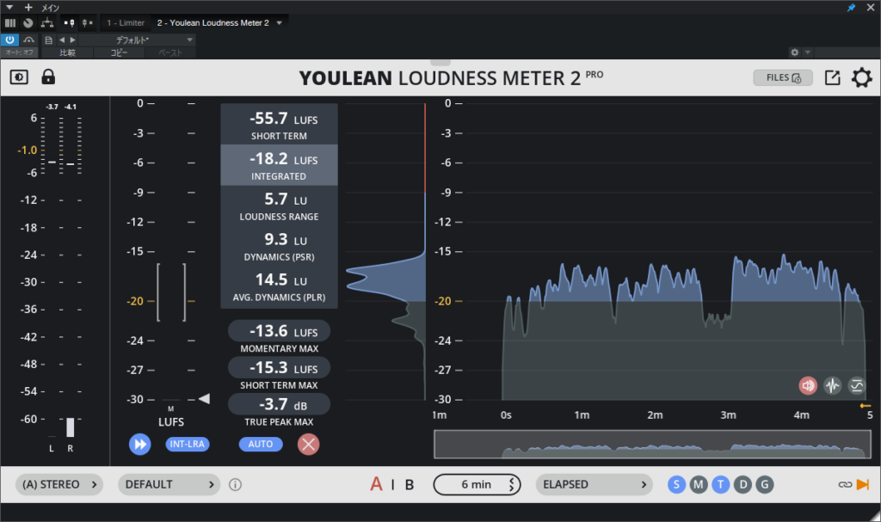Click the オート:オフ automation button
This screenshot has height=522, width=881.
pyautogui.click(x=20, y=52)
